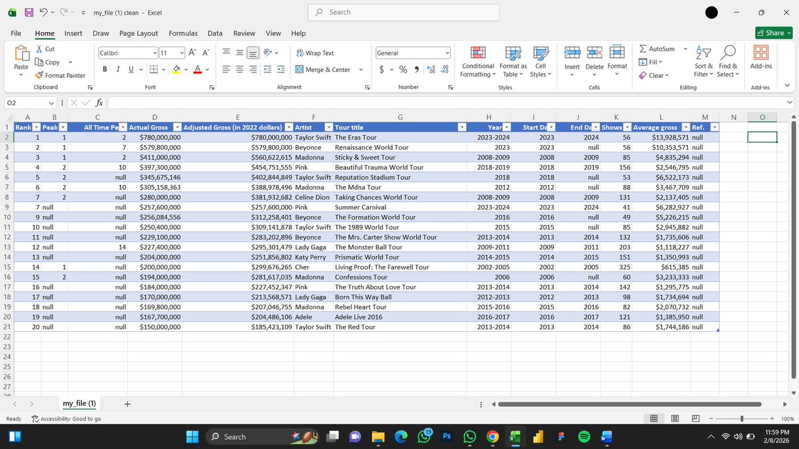The width and height of the screenshot is (799, 449).
Task: Open the File menu
Action: click(16, 33)
